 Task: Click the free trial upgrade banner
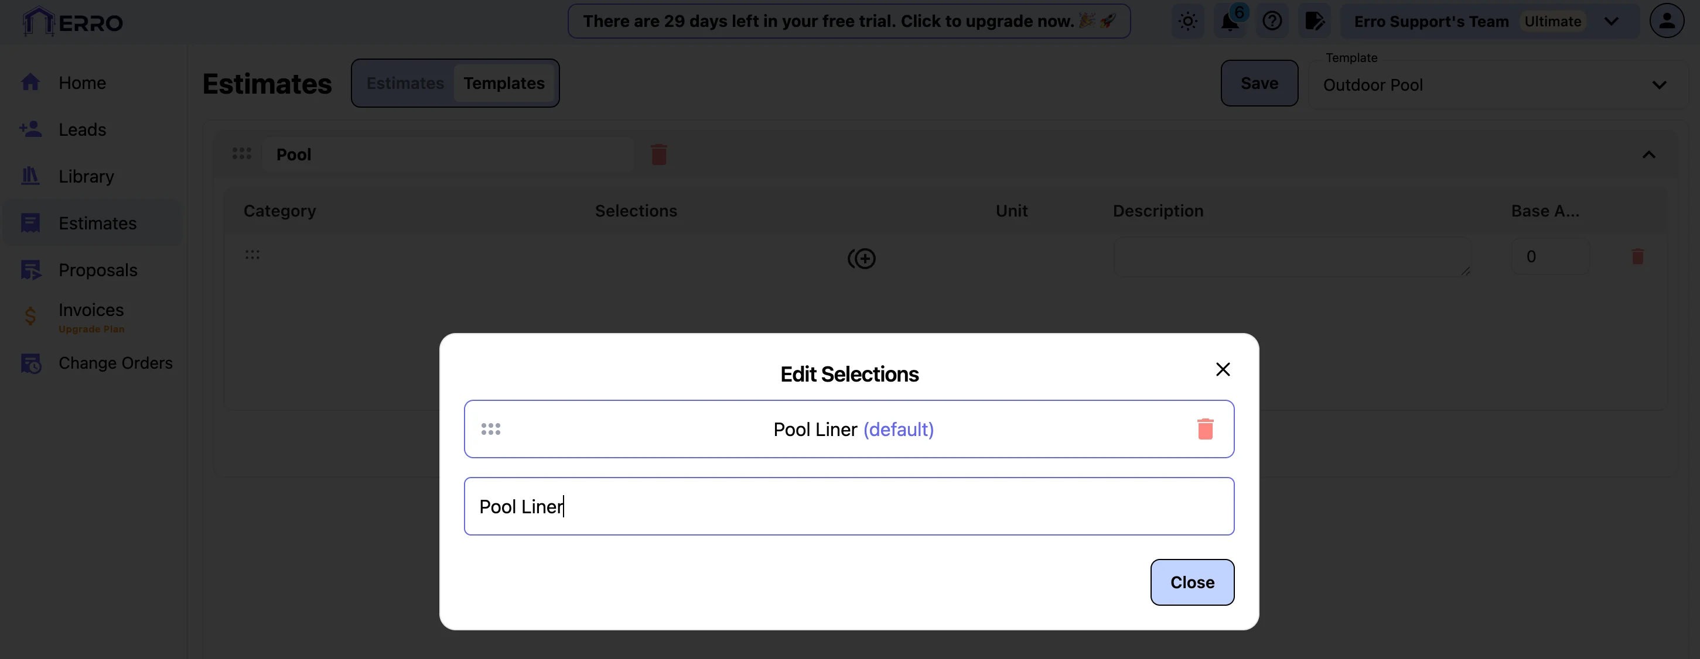pos(849,21)
